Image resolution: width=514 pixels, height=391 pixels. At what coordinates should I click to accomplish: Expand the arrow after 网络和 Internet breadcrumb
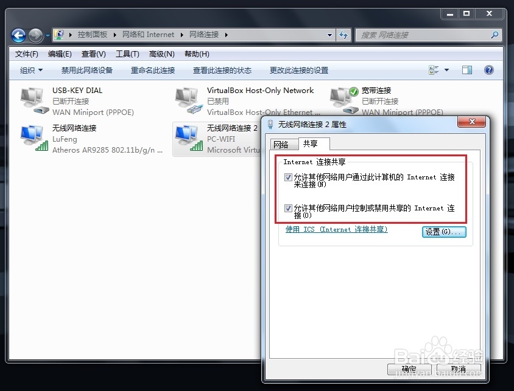tap(182, 35)
